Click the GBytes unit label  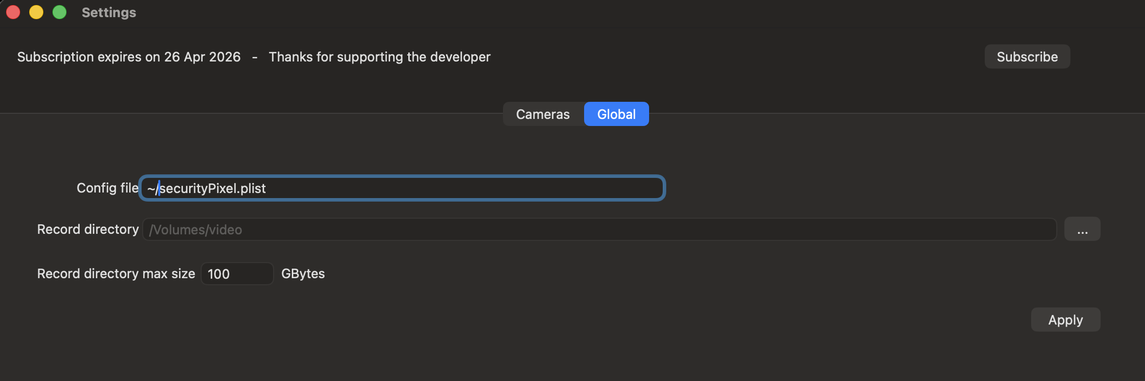coord(303,274)
